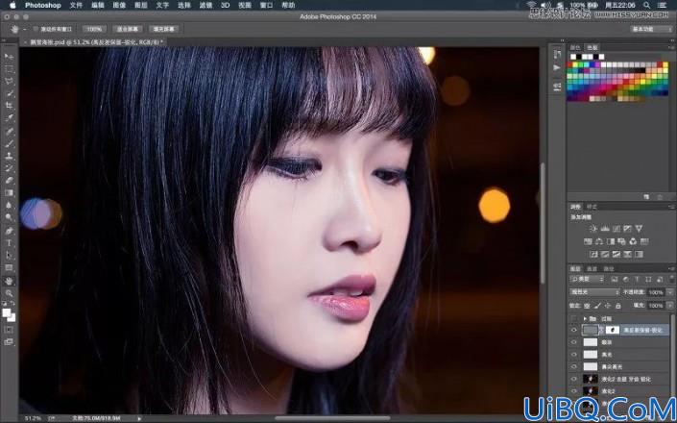Click the 100% zoom button
Screen dimensions: 677x423
(94, 29)
